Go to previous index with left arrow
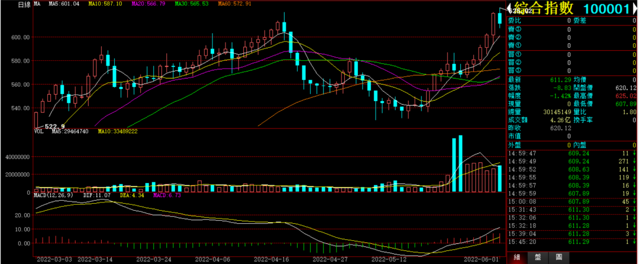This screenshot has width=639, height=264. pos(509,8)
